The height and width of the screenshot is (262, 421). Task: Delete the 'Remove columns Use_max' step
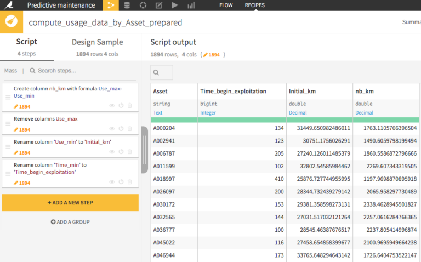pyautogui.click(x=130, y=130)
